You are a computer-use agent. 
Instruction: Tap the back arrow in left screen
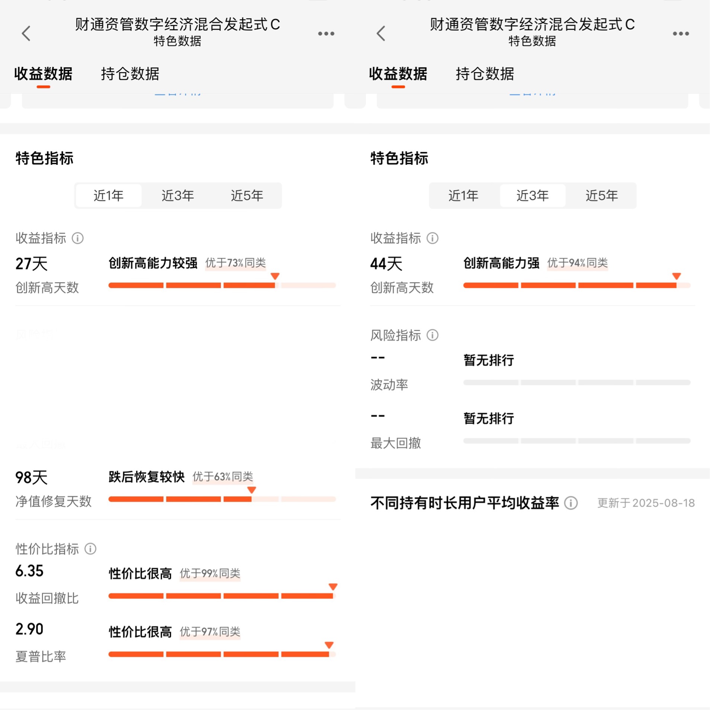click(x=26, y=34)
